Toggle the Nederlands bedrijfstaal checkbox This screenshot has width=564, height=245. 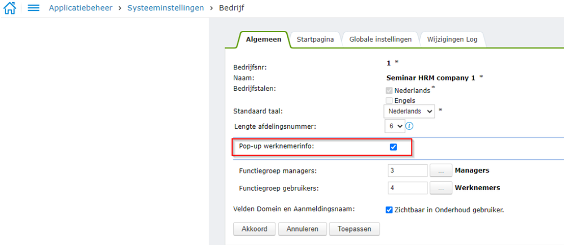390,90
